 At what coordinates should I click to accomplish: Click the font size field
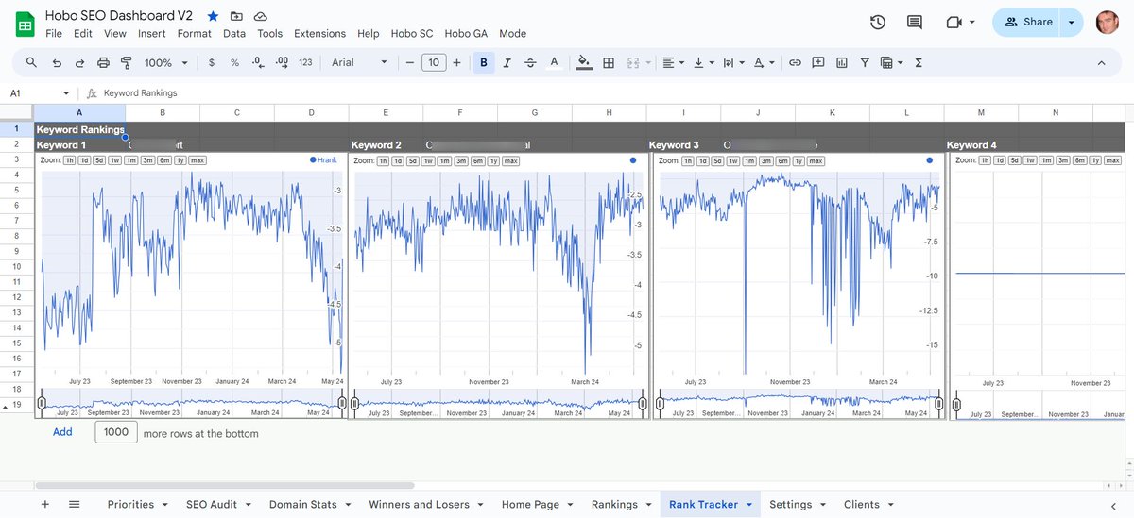pyautogui.click(x=433, y=62)
